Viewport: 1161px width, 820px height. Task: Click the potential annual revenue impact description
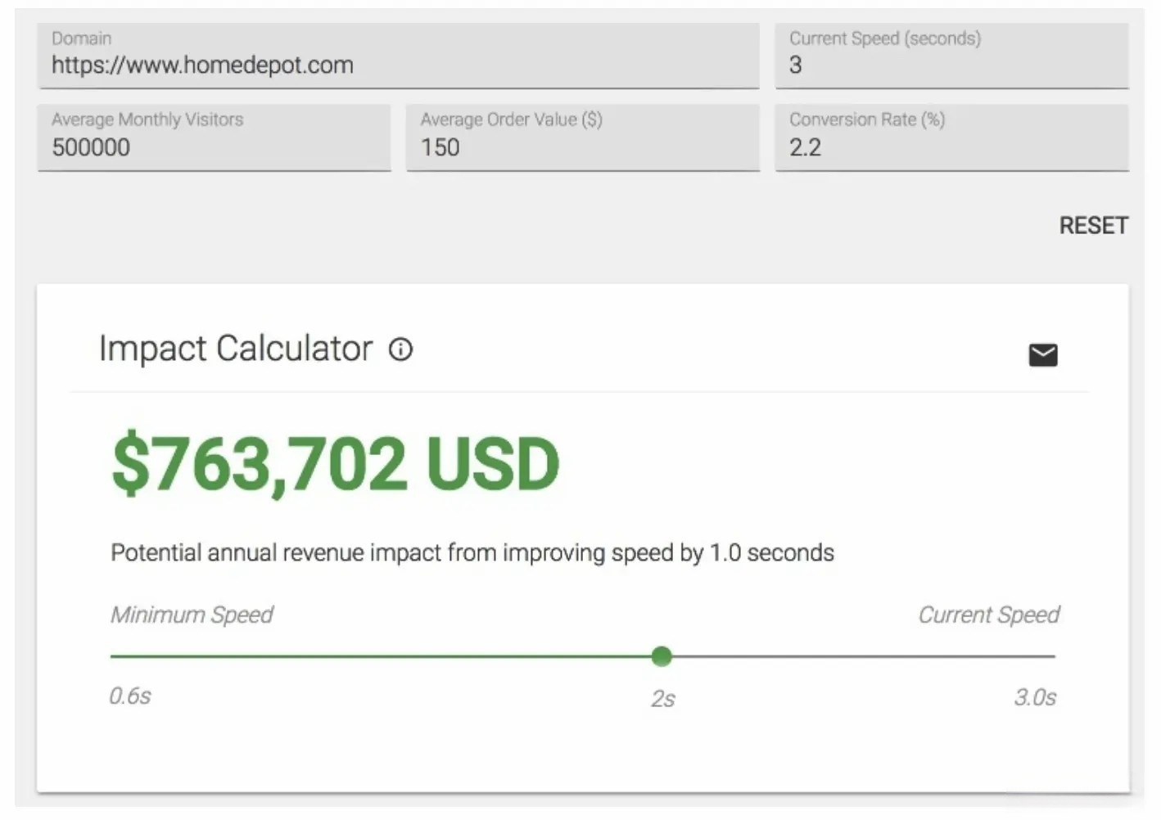point(472,553)
